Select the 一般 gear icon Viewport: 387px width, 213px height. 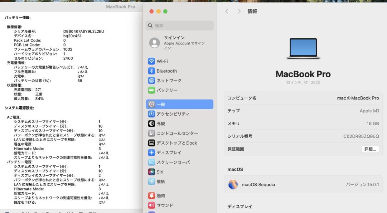click(x=152, y=104)
